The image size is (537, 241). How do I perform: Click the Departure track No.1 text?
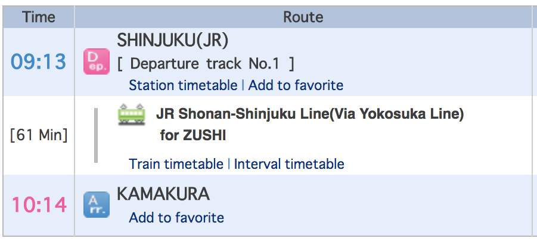tap(206, 63)
